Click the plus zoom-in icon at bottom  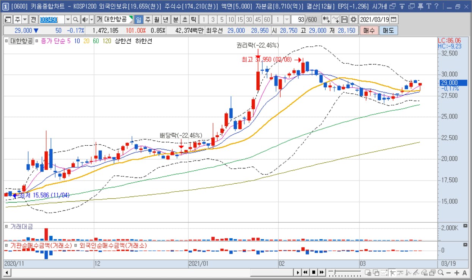(457, 272)
